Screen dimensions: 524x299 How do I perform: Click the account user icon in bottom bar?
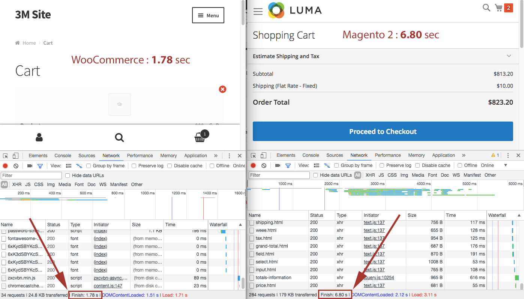39,137
